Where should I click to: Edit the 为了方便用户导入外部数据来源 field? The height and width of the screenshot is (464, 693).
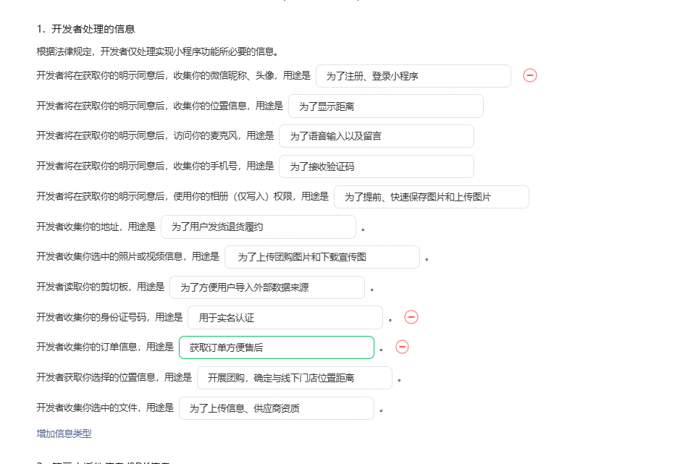267,287
